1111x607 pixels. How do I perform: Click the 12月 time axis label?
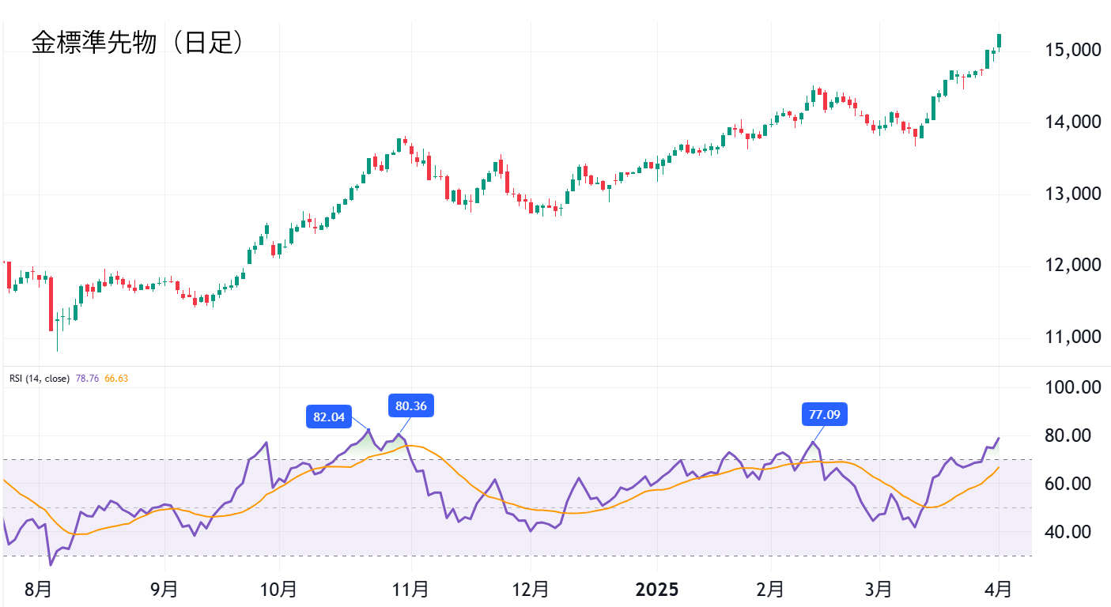click(x=531, y=589)
